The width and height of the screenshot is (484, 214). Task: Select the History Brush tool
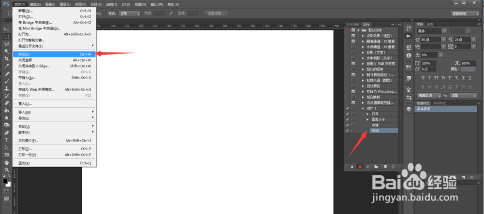pos(6,96)
